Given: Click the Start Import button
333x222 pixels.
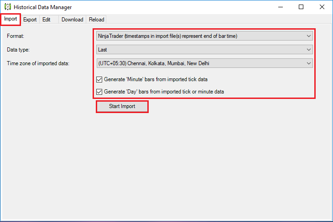Looking at the screenshot, I should pyautogui.click(x=122, y=106).
